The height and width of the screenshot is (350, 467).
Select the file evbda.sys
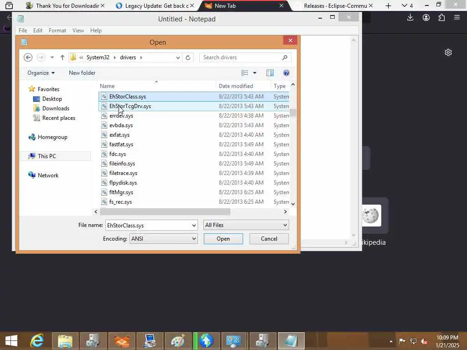193,125
